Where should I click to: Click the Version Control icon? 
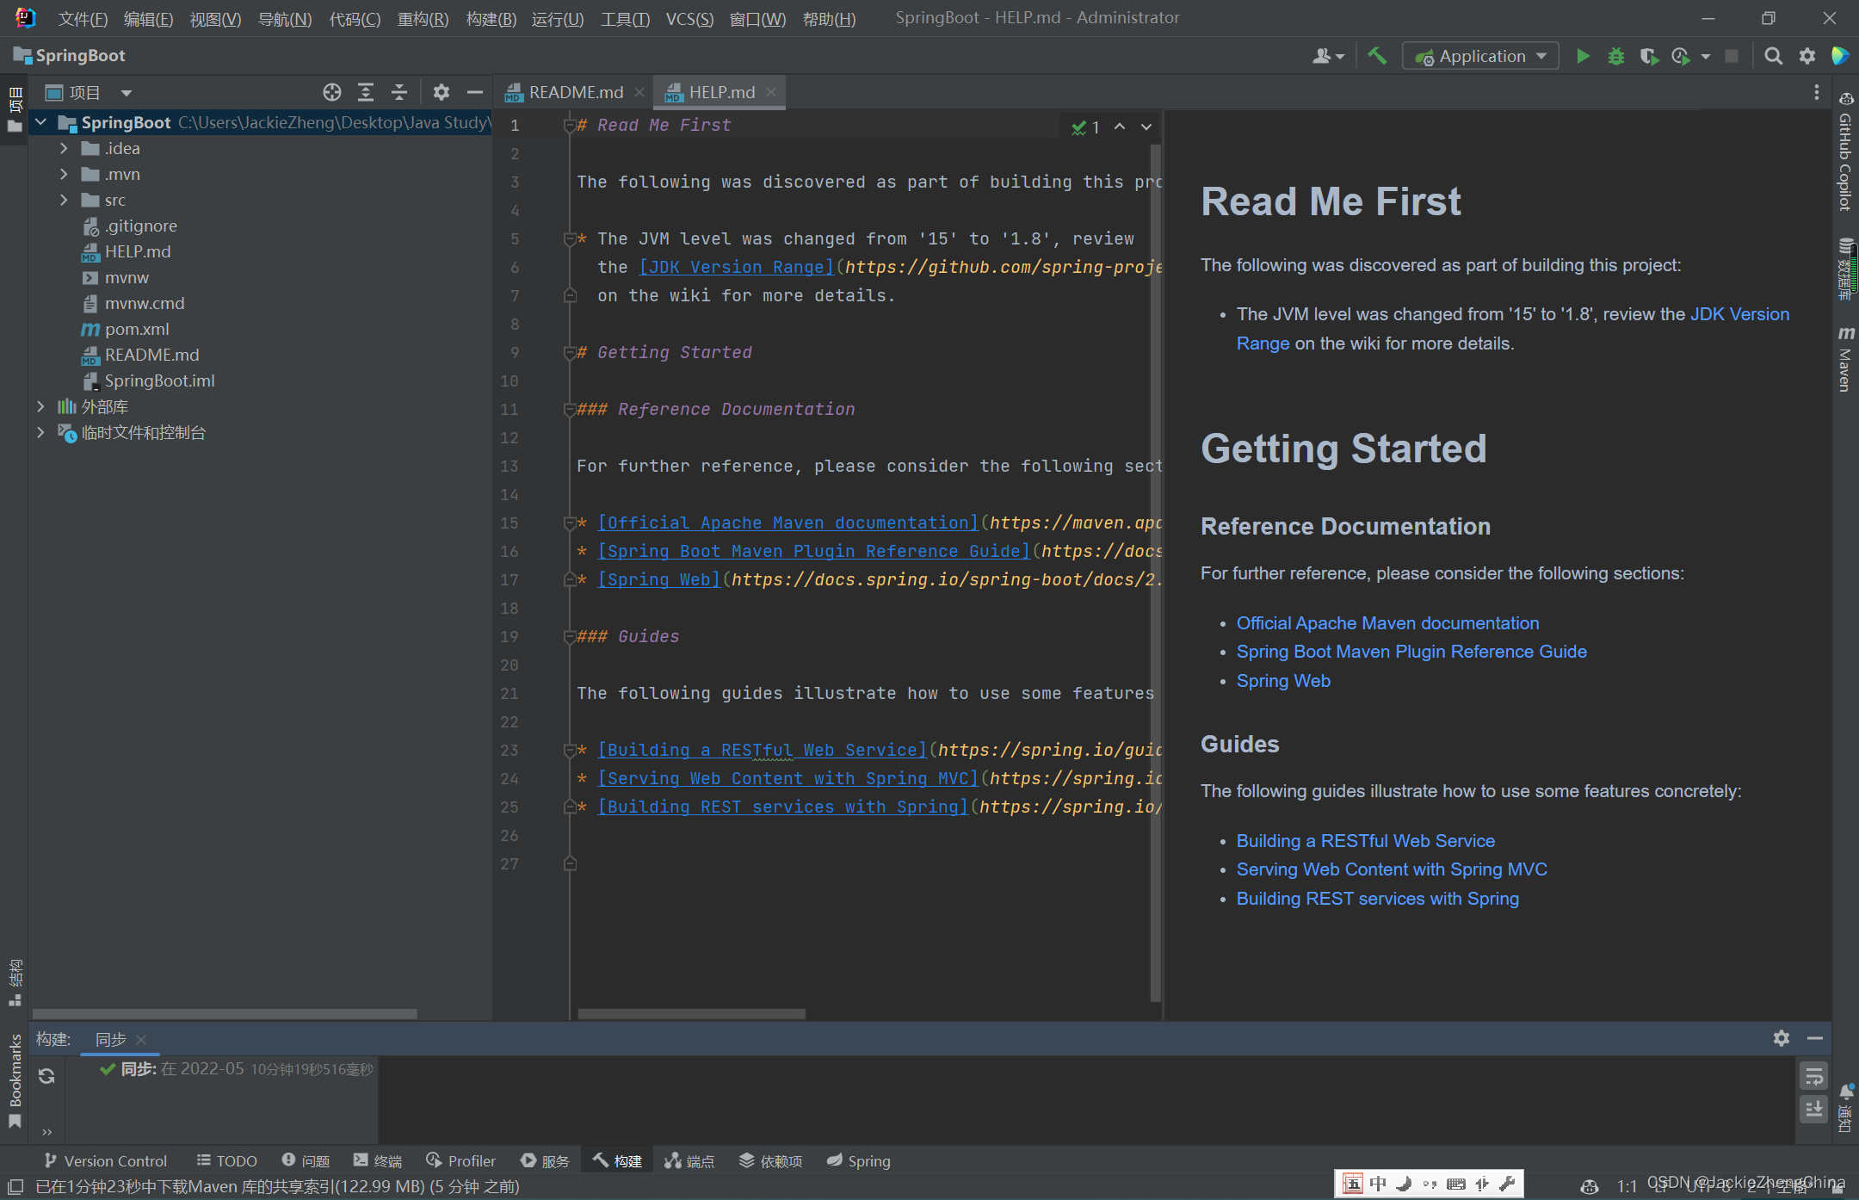(52, 1160)
